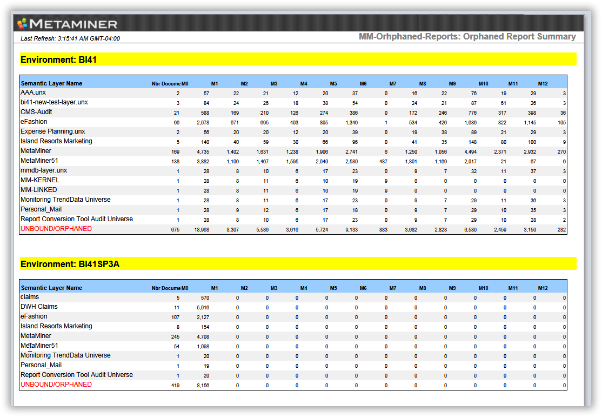Click the 588 value in CMS-Audit row
This screenshot has width=602, height=417.
click(x=205, y=113)
